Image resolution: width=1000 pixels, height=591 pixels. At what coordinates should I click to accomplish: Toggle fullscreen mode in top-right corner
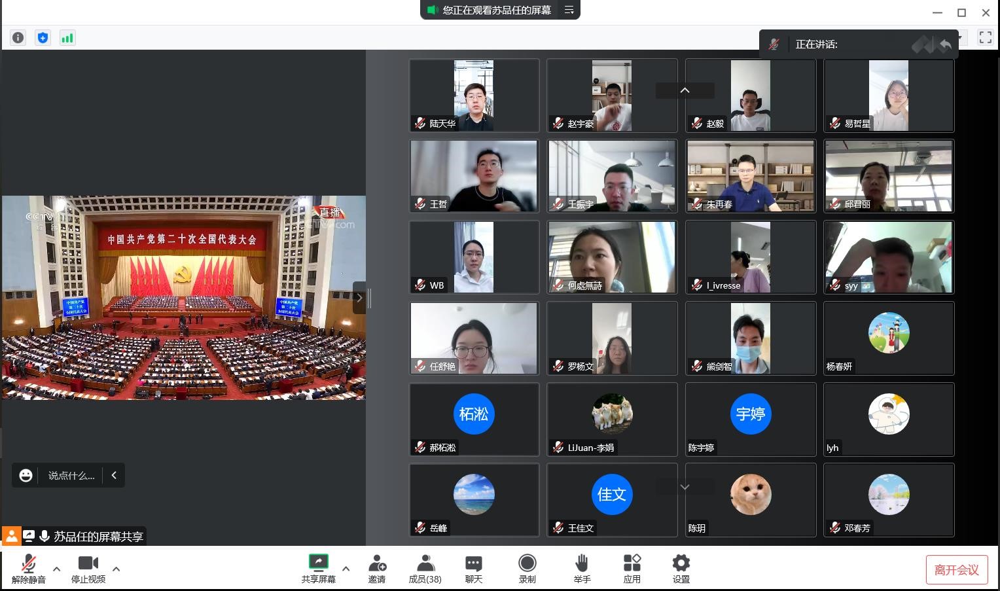coord(985,38)
